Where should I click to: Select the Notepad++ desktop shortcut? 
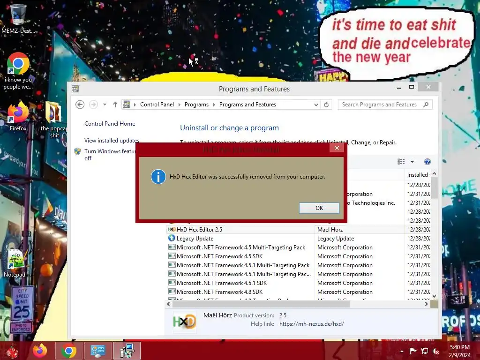[18, 263]
